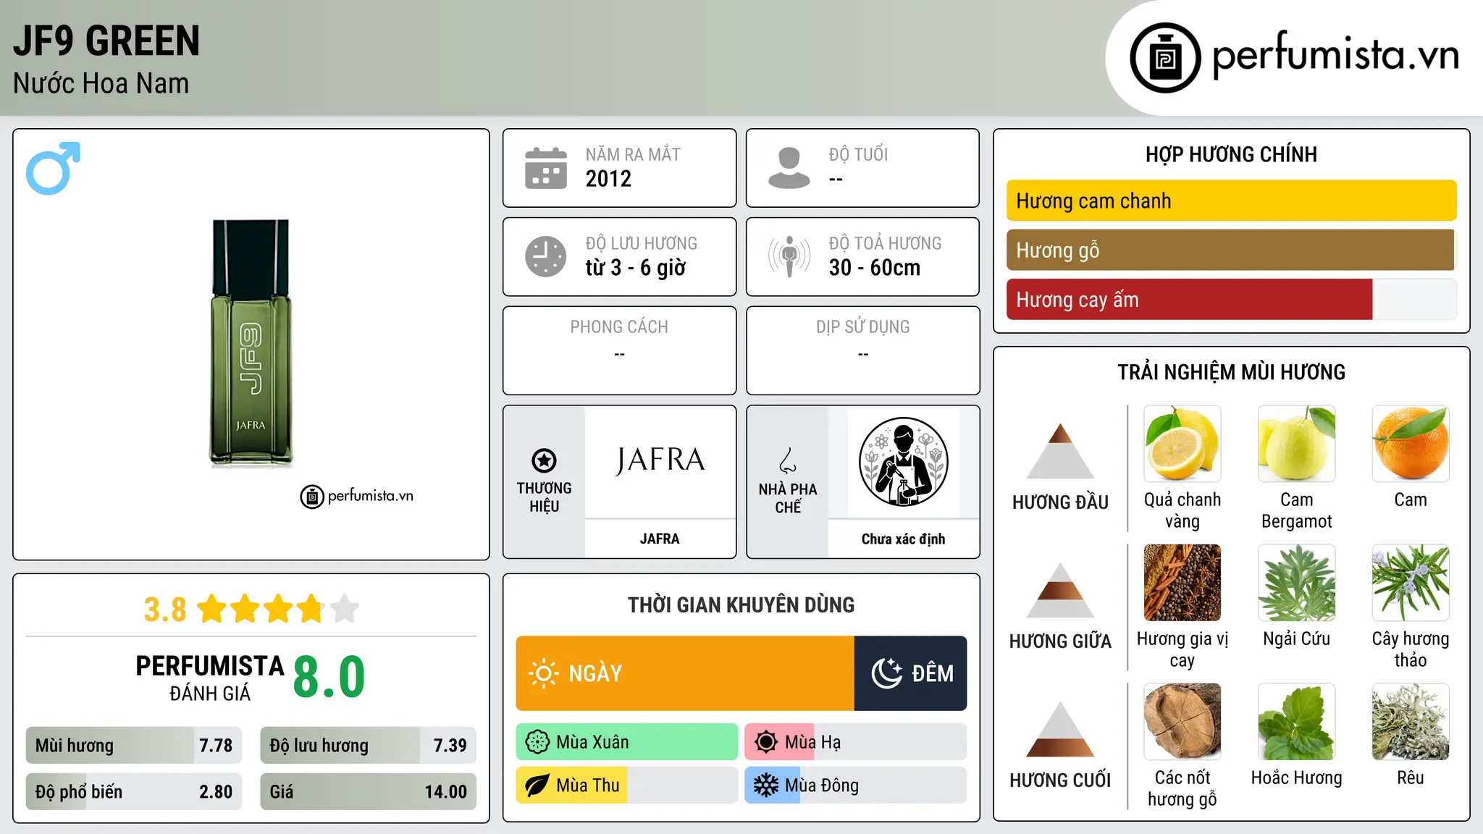
Task: Click the grey fifth rating star
Action: (345, 609)
